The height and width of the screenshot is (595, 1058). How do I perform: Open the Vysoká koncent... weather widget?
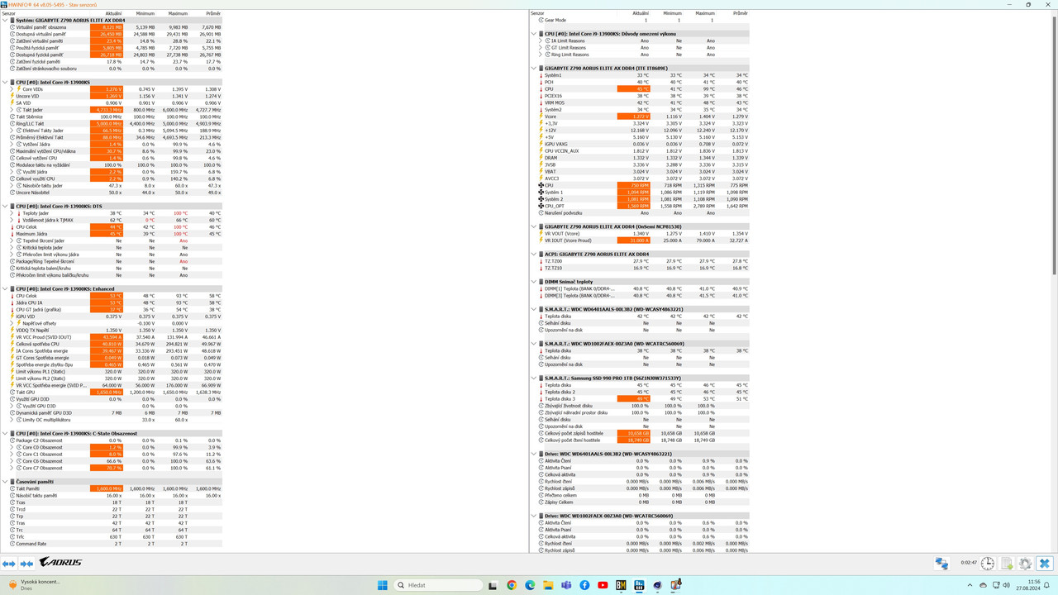pos(33,585)
